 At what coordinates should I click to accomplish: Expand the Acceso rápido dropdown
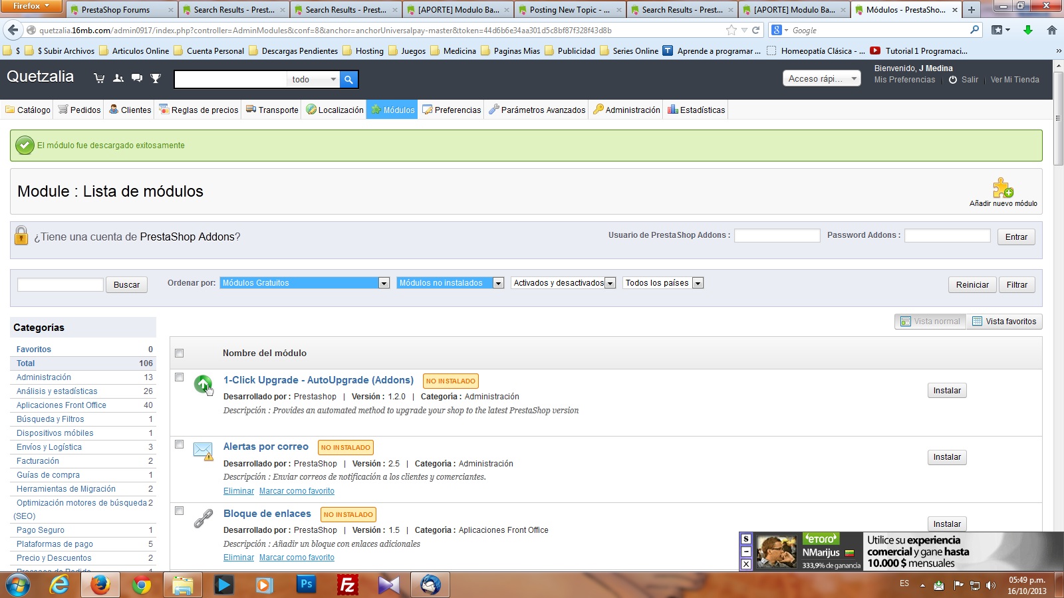[822, 78]
